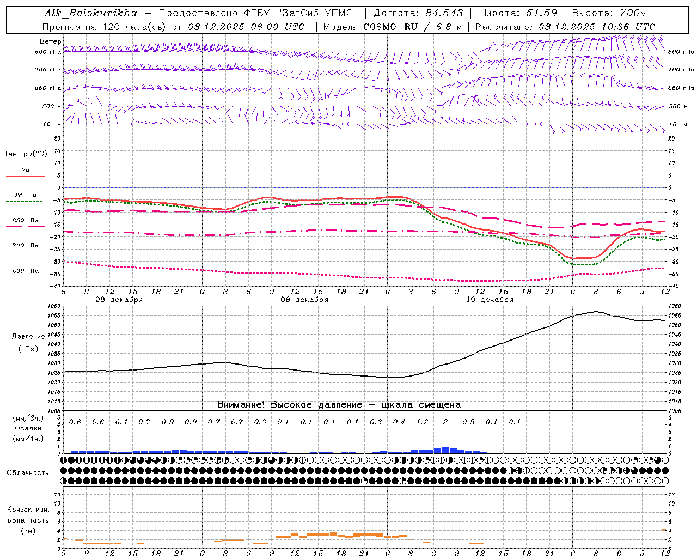
Task: Click the '(мм/1ч.)' precipitation unit label
Action: [28, 439]
